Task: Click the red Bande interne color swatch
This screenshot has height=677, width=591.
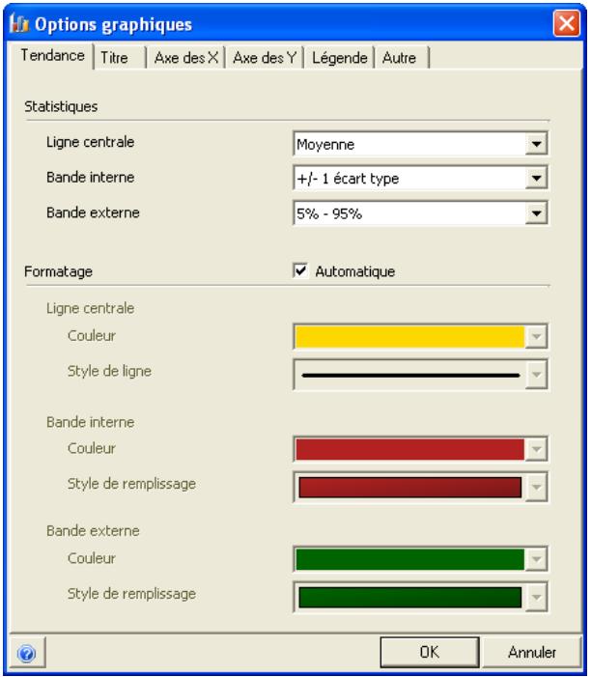Action: pos(408,449)
